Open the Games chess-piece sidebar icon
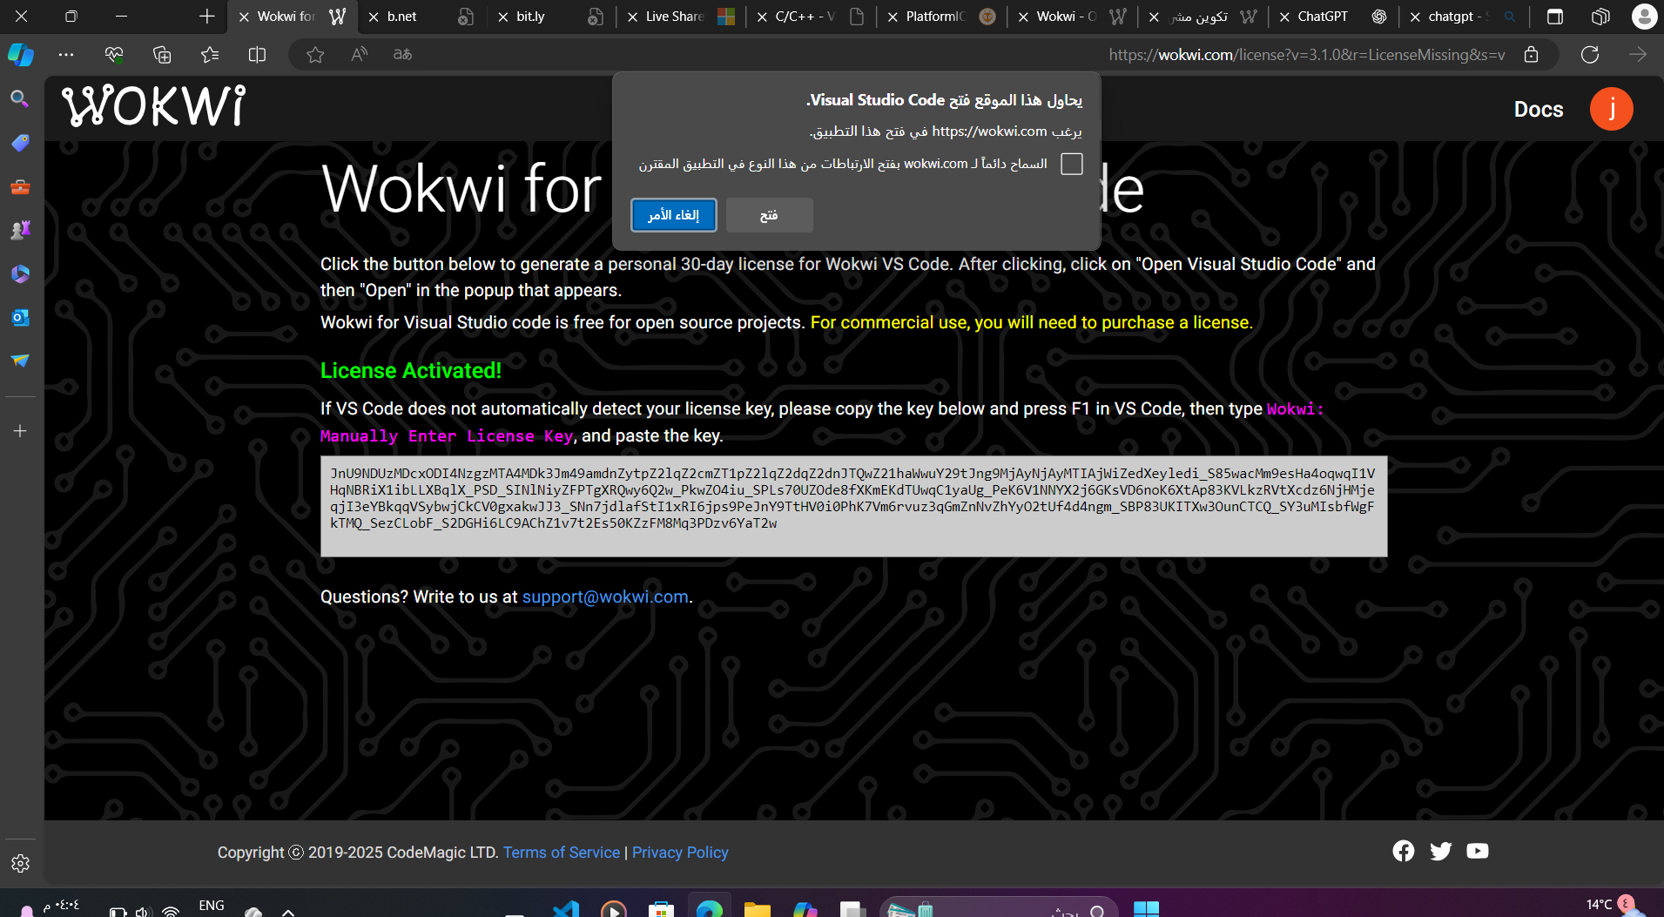Viewport: 1664px width, 917px height. coord(20,230)
